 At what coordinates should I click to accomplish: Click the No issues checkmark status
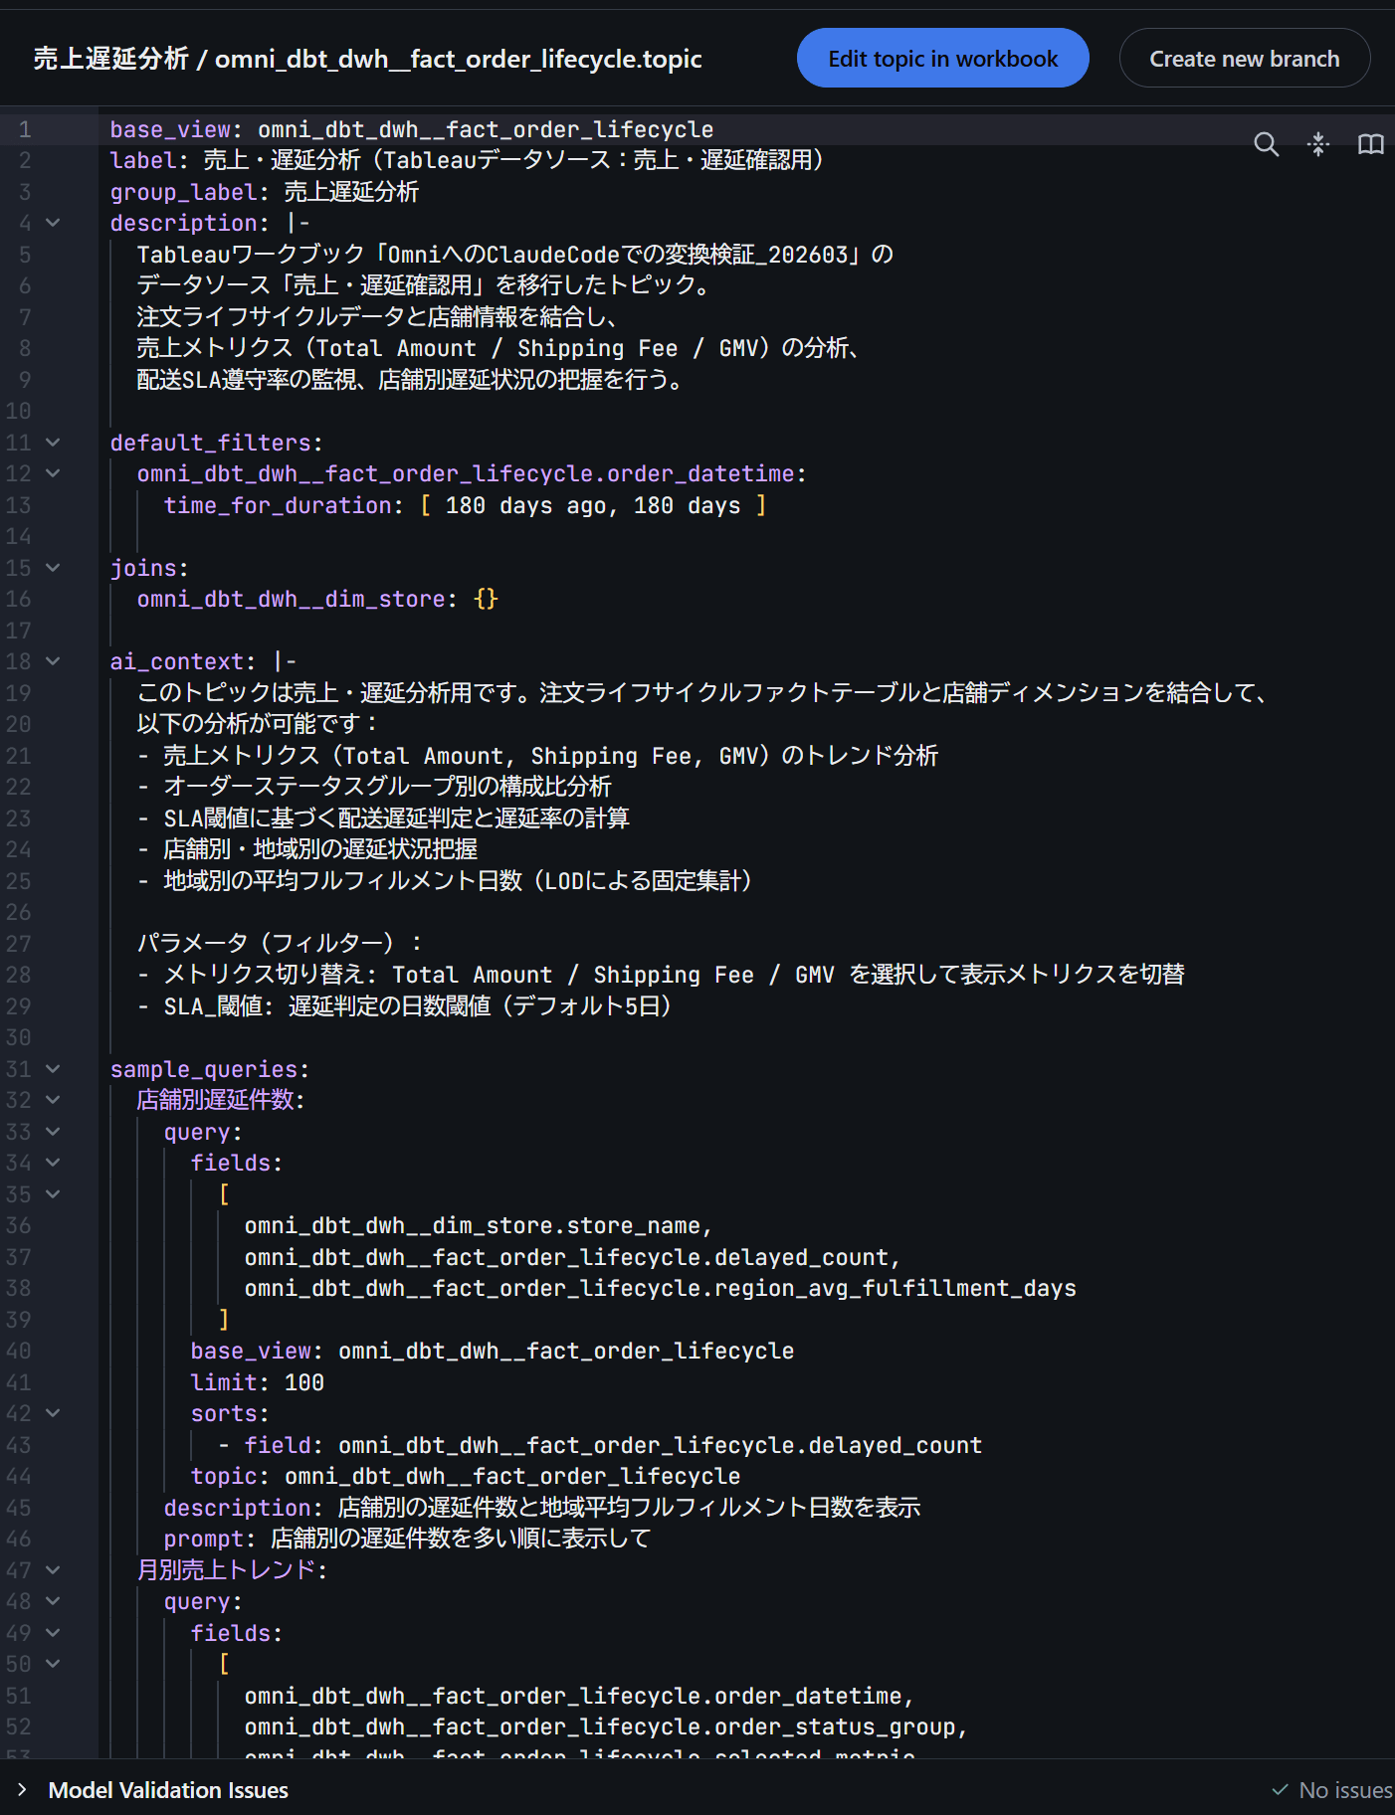[1331, 1790]
